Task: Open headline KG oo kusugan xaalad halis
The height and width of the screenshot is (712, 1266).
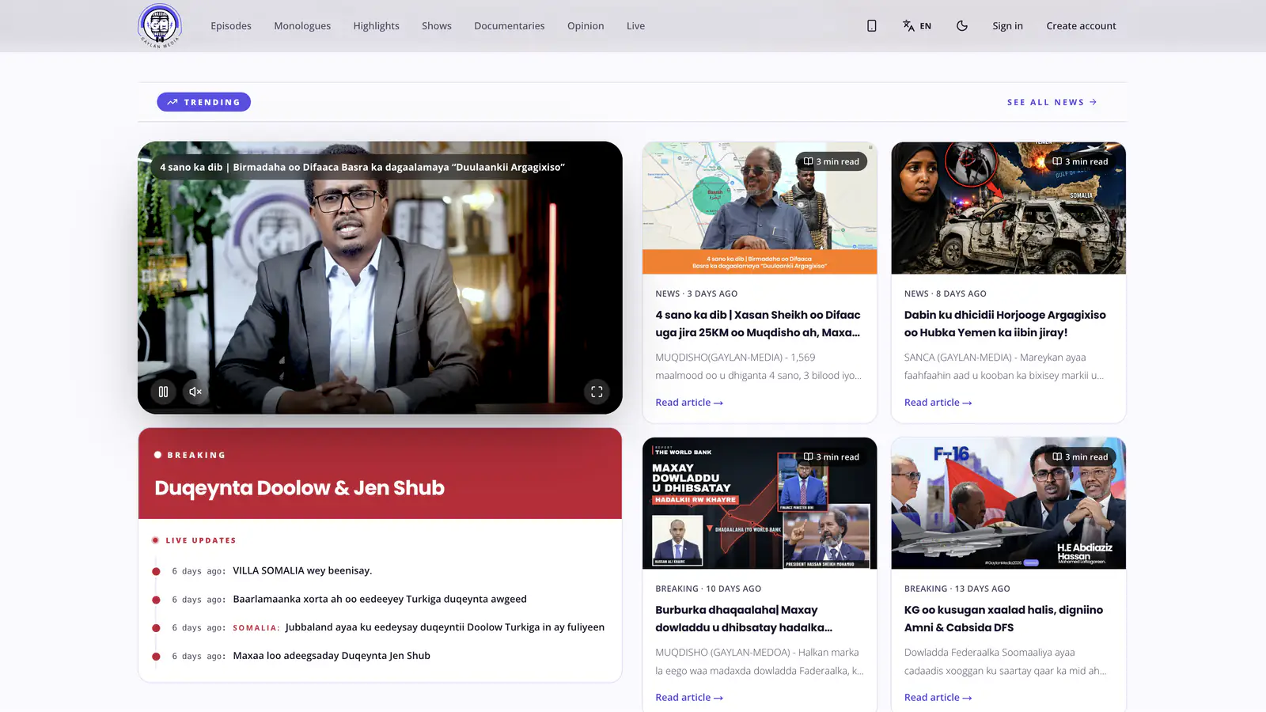Action: click(x=1003, y=619)
